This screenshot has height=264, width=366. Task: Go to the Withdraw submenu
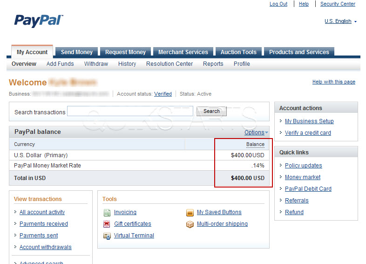click(x=96, y=64)
